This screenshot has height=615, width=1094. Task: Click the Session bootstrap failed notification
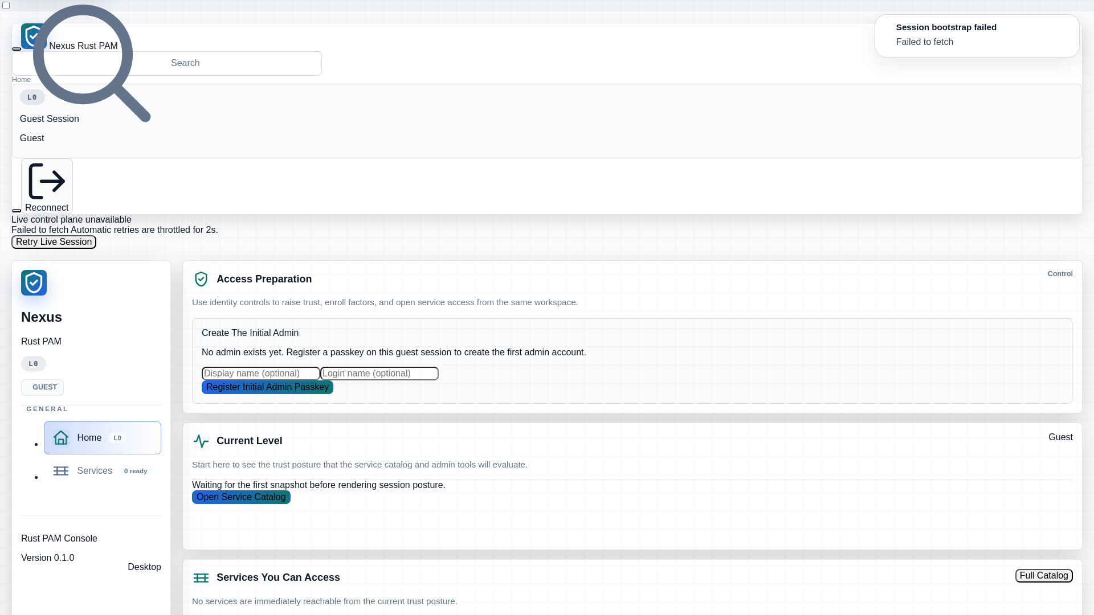point(977,36)
